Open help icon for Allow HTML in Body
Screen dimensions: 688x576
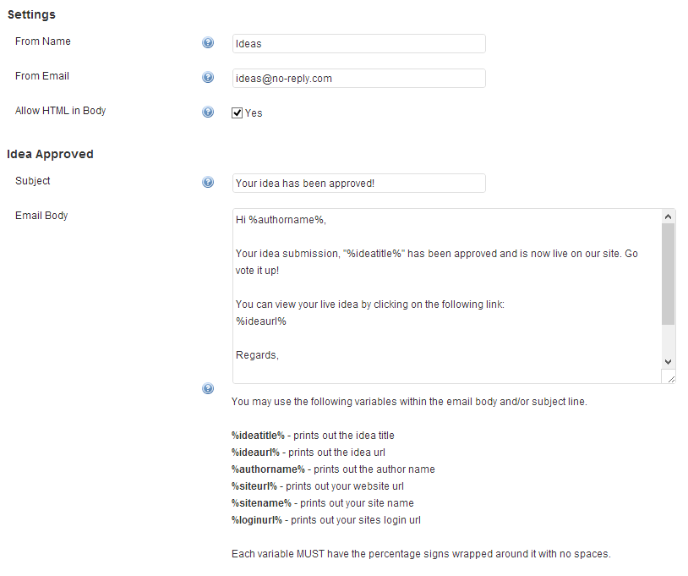(x=208, y=112)
